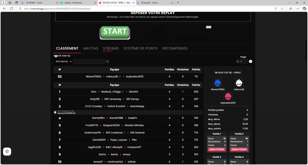Click the Points column header of top table
Viewport: 308px width, 165px height.
click(x=196, y=69)
